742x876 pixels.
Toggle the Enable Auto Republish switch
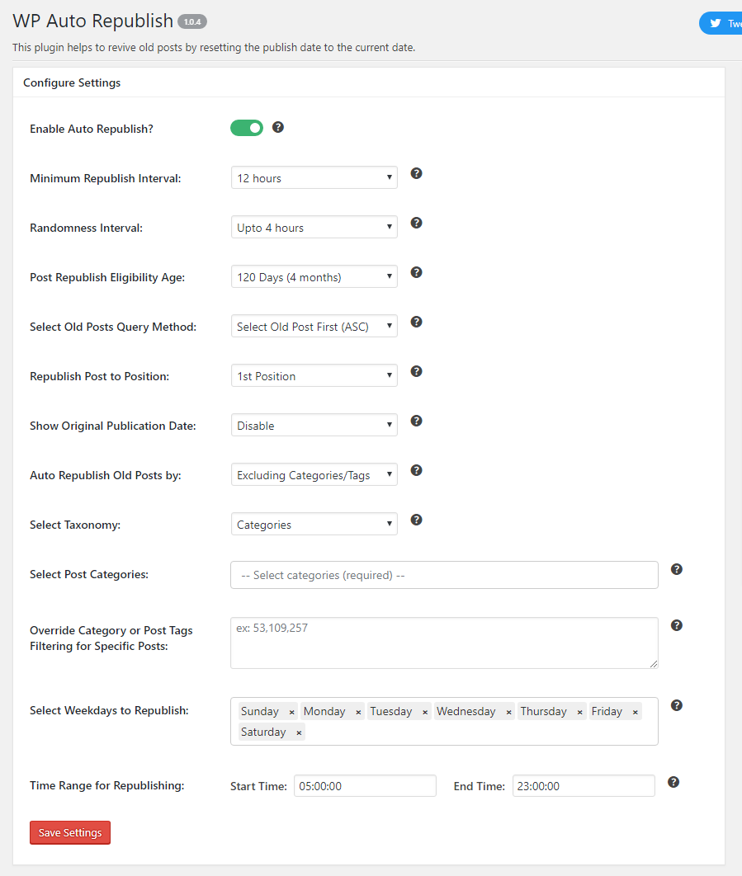[247, 128]
